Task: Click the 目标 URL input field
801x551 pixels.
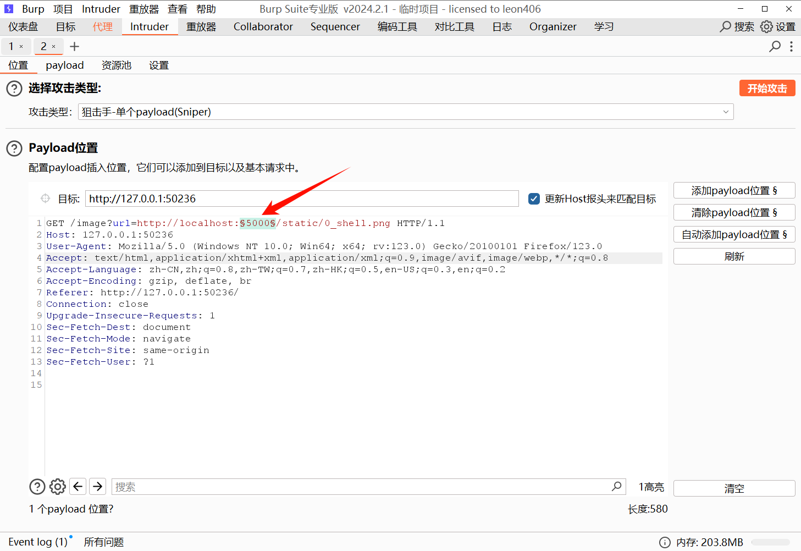Action: click(x=302, y=199)
